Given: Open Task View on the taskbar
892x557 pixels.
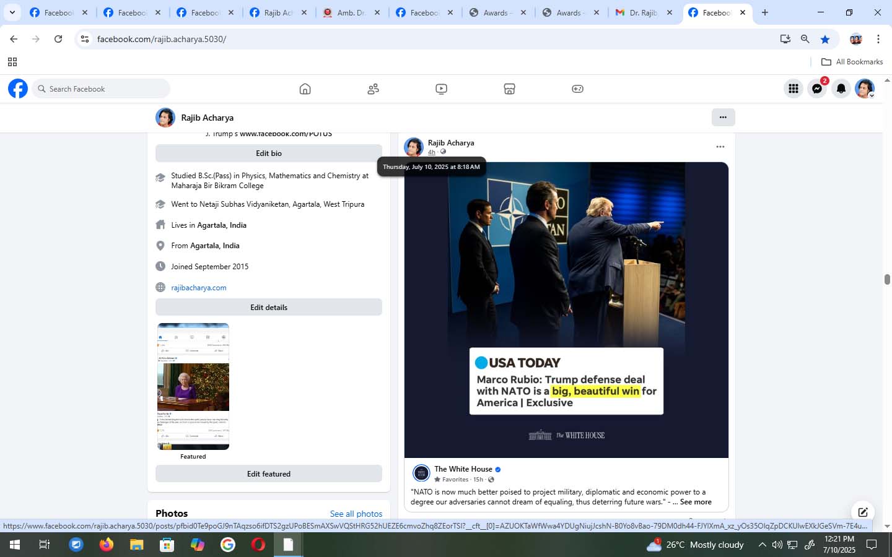Looking at the screenshot, I should click(x=44, y=545).
